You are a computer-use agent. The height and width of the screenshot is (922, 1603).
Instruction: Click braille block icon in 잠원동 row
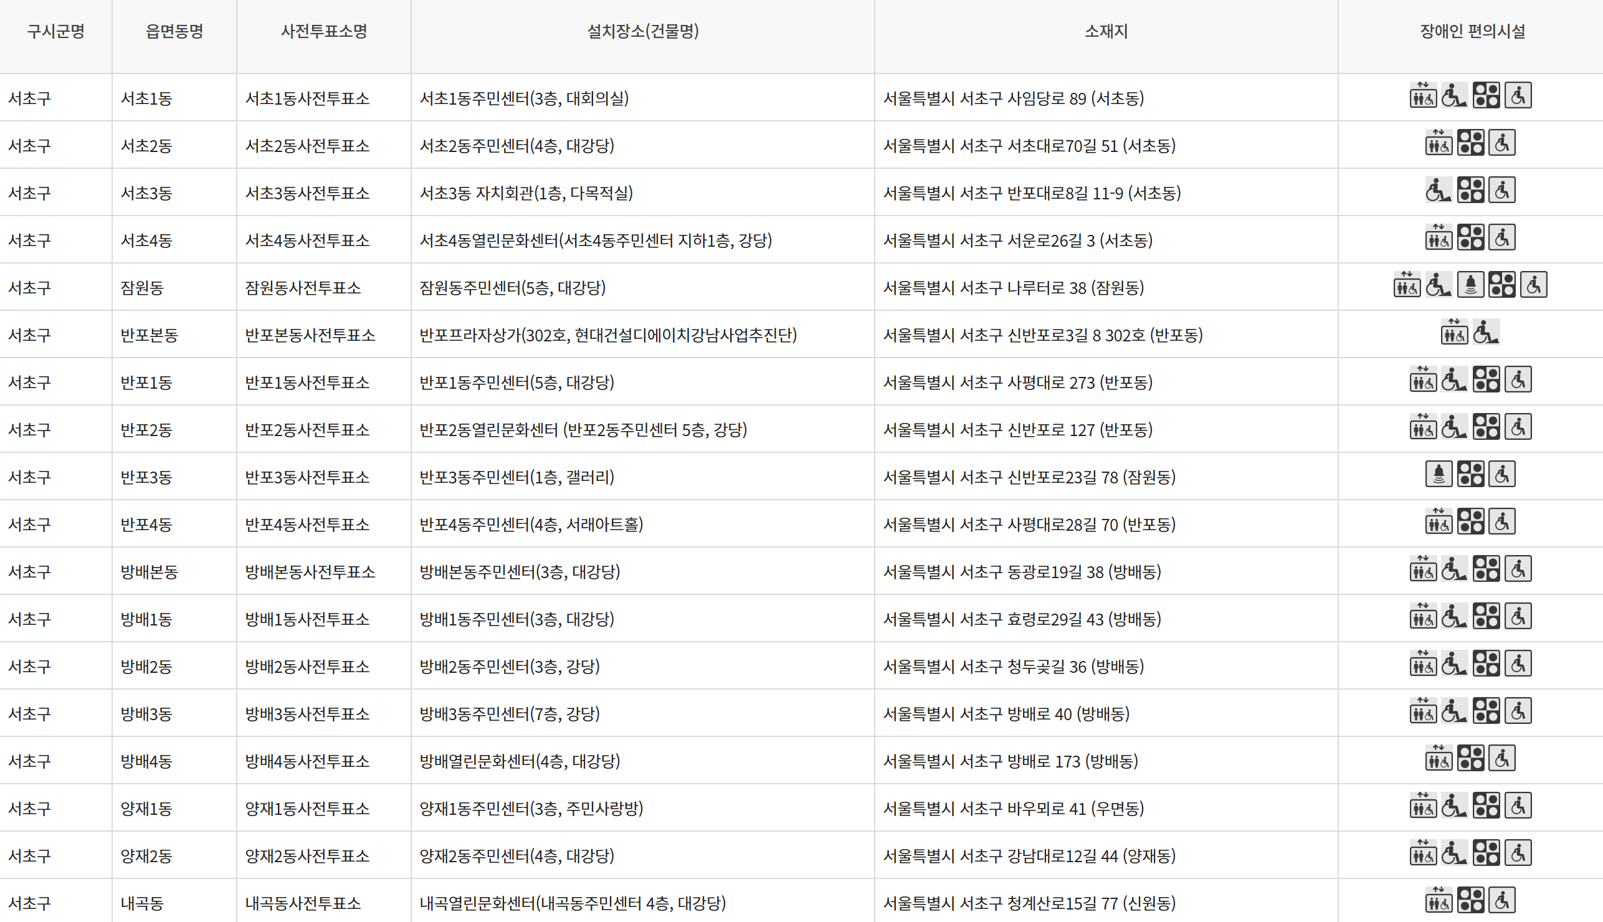pyautogui.click(x=1501, y=285)
